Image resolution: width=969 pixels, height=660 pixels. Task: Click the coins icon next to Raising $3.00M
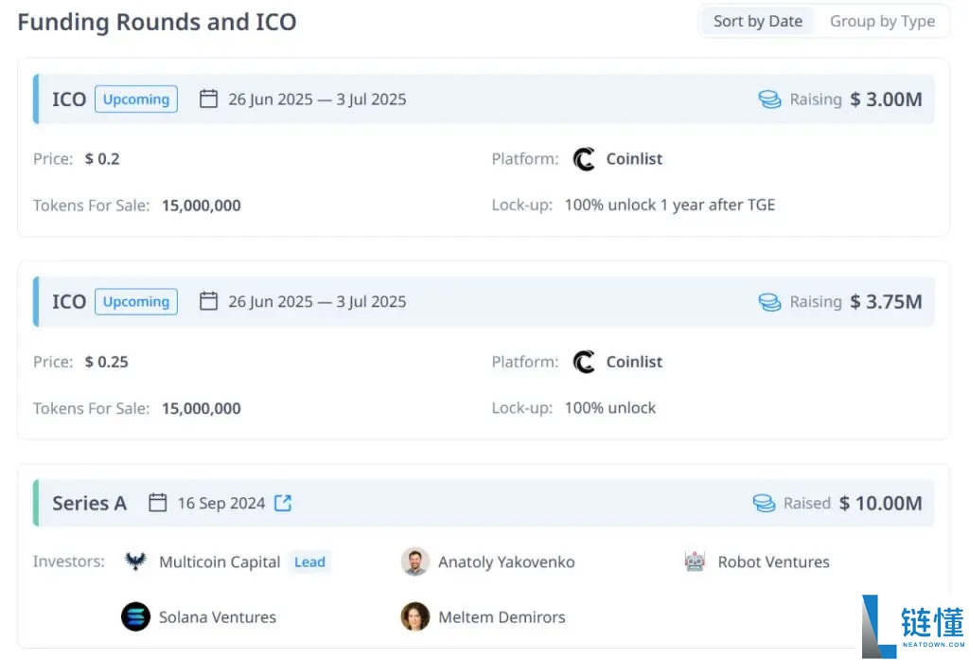click(769, 99)
